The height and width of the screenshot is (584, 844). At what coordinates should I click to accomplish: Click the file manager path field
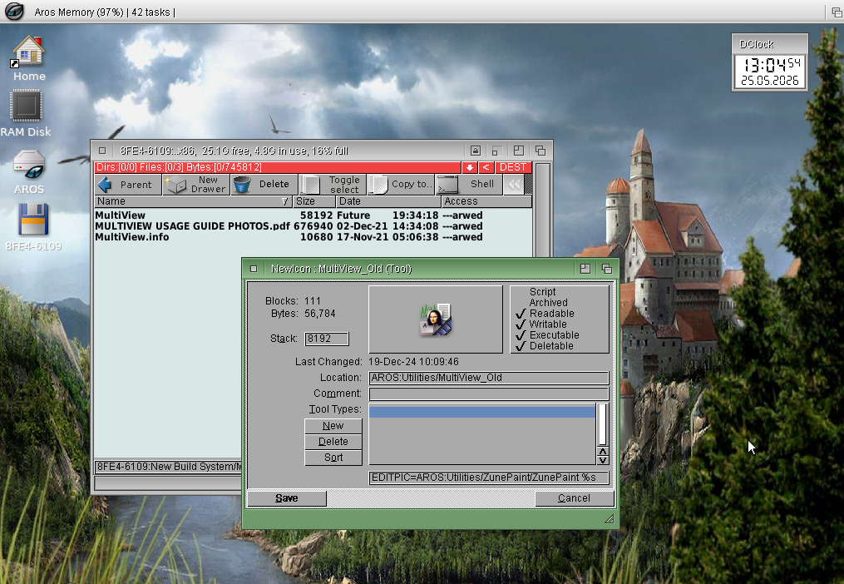[168, 467]
